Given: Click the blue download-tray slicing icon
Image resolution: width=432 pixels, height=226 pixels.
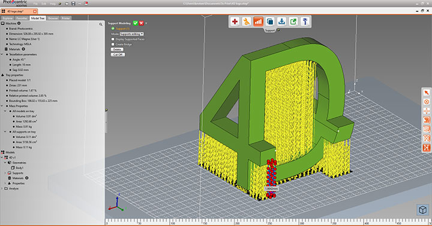Looking at the screenshot, I should point(281,22).
